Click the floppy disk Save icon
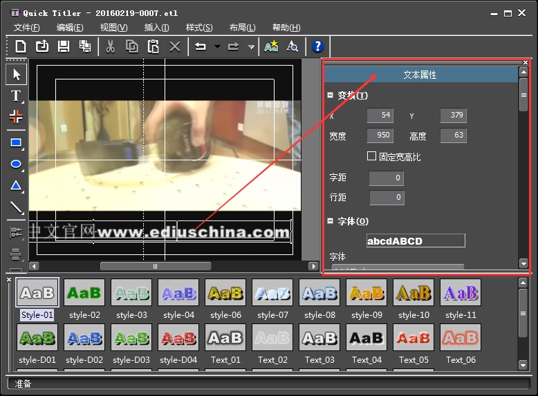Screen dimensions: 538x396 point(63,46)
